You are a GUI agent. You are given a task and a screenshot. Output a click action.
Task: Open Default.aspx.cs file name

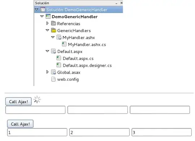[78, 58]
